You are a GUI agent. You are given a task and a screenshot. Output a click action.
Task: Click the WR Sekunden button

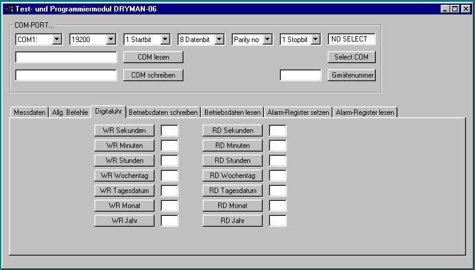tap(124, 130)
